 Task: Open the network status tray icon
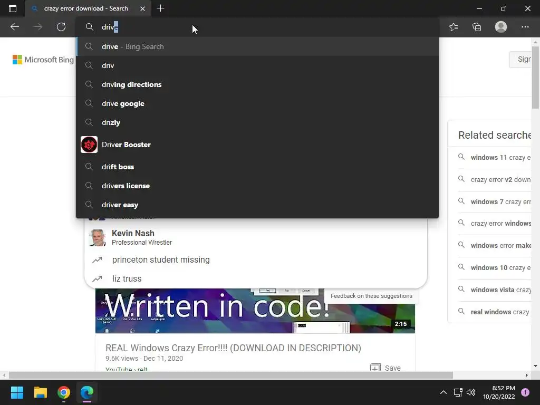[458, 392]
